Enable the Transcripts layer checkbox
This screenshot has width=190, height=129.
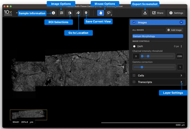[x=134, y=82]
